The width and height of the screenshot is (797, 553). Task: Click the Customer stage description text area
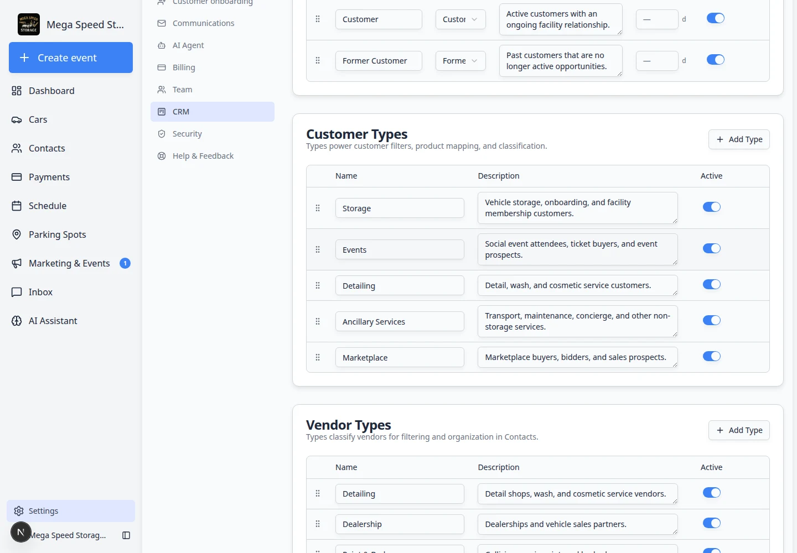click(561, 19)
